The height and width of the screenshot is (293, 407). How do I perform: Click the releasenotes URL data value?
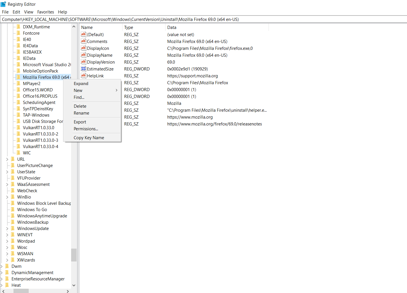(215, 124)
